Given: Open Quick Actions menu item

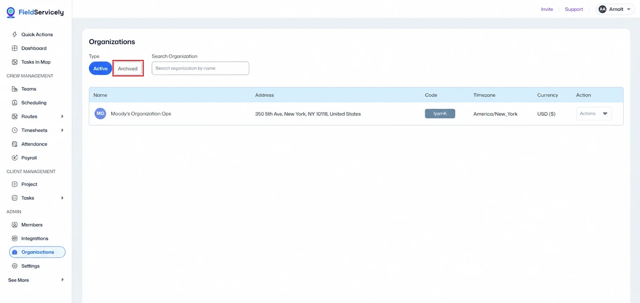Looking at the screenshot, I should pos(37,34).
